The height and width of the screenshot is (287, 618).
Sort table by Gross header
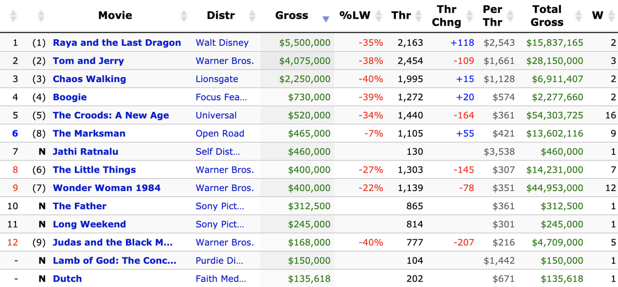click(x=292, y=15)
